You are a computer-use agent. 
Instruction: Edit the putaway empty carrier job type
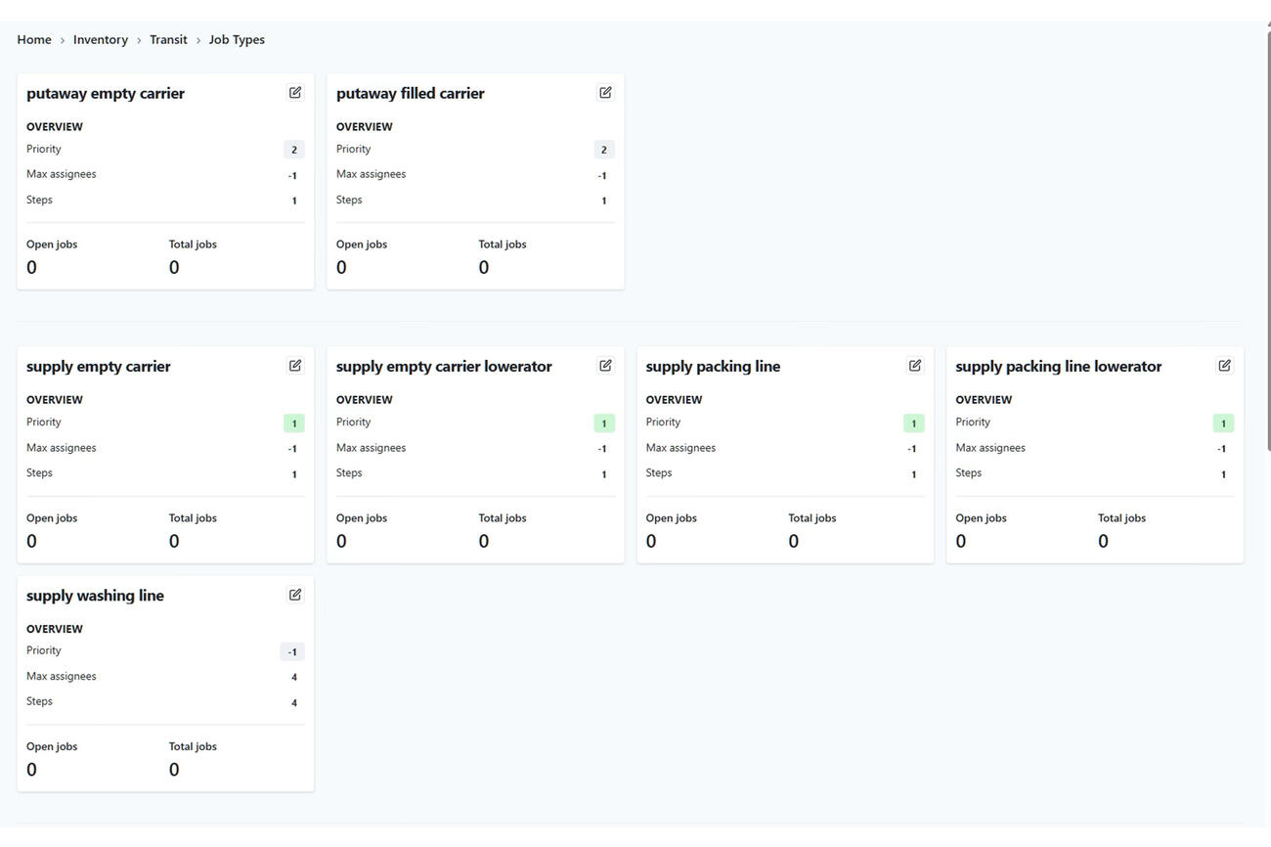[x=295, y=93]
